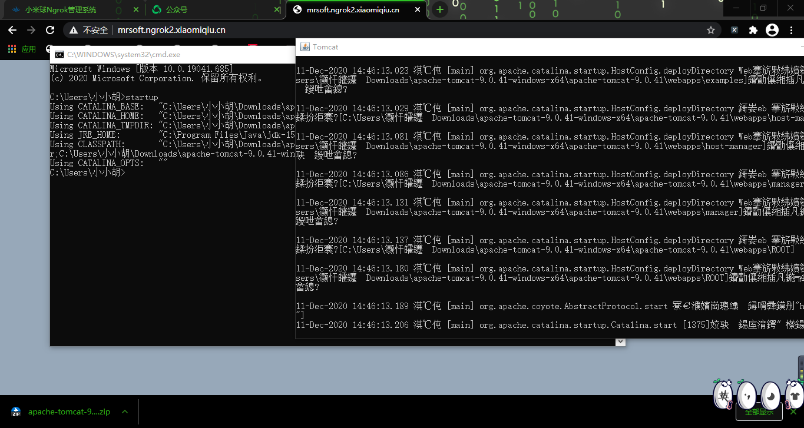Screen dimensions: 804x428
Task: Click the Tomcat Catalina.start log line at 14:46:13.206
Action: click(x=550, y=325)
